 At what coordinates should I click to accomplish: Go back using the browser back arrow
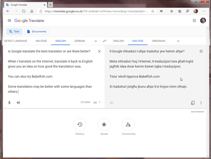tap(8, 11)
